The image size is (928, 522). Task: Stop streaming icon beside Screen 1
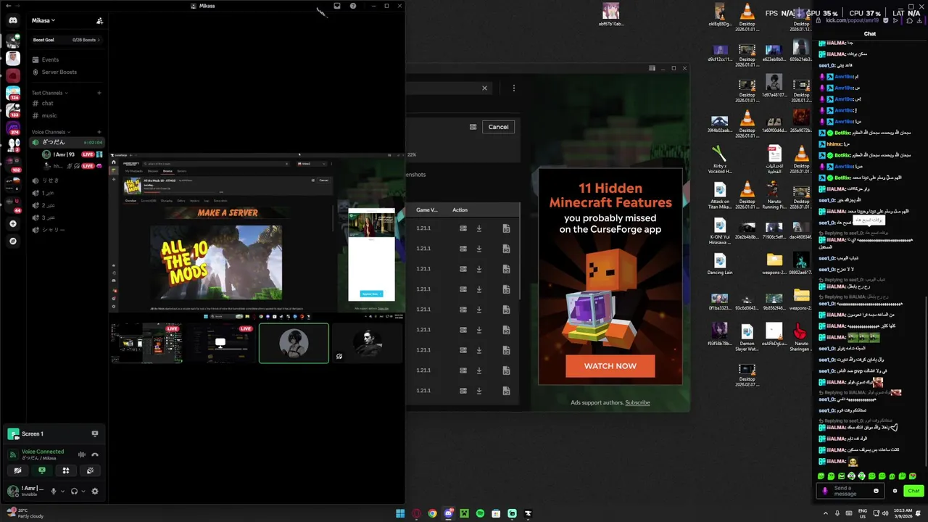coord(94,434)
